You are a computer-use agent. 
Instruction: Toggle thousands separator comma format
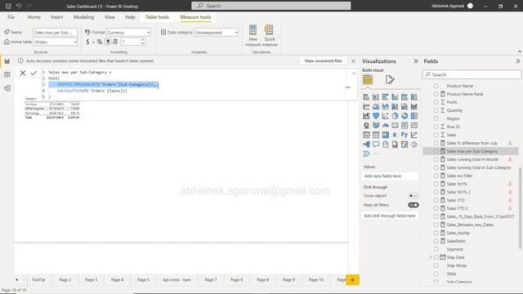point(107,42)
